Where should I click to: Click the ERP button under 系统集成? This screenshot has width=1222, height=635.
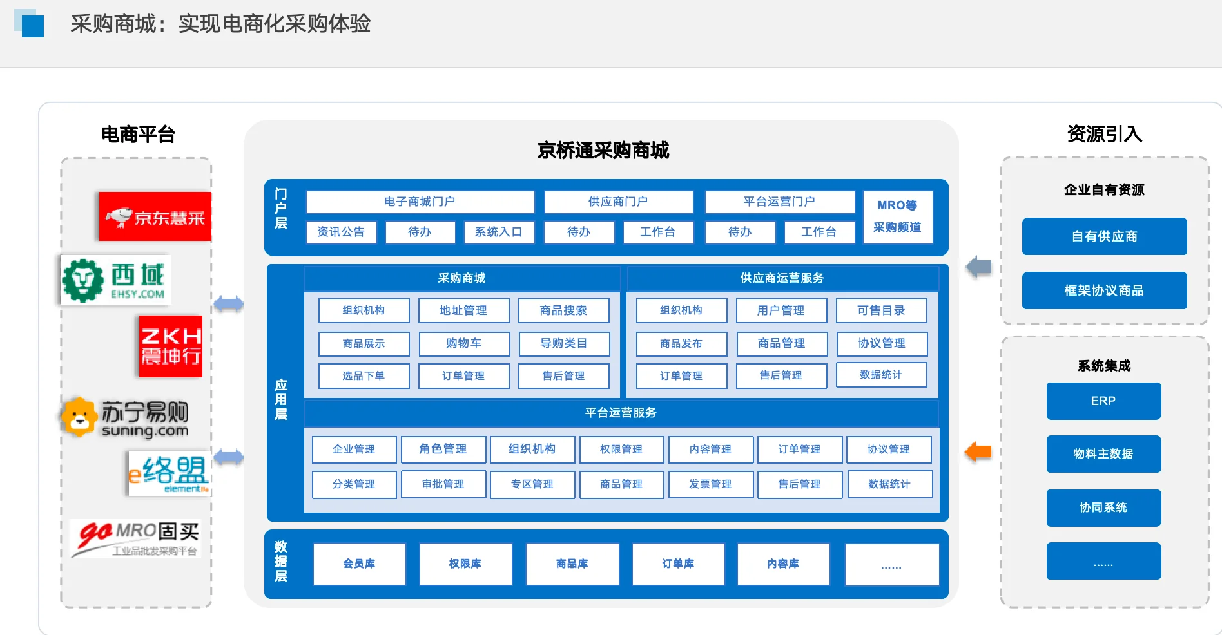(1103, 401)
